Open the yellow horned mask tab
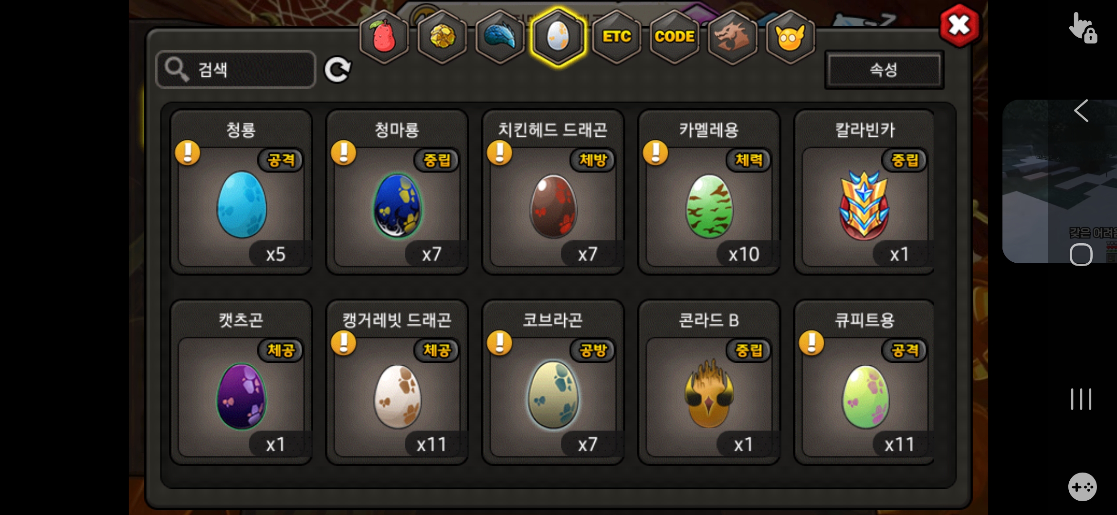This screenshot has width=1117, height=515. (790, 37)
